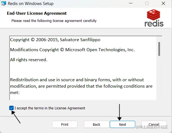Click the Next button

122,124
